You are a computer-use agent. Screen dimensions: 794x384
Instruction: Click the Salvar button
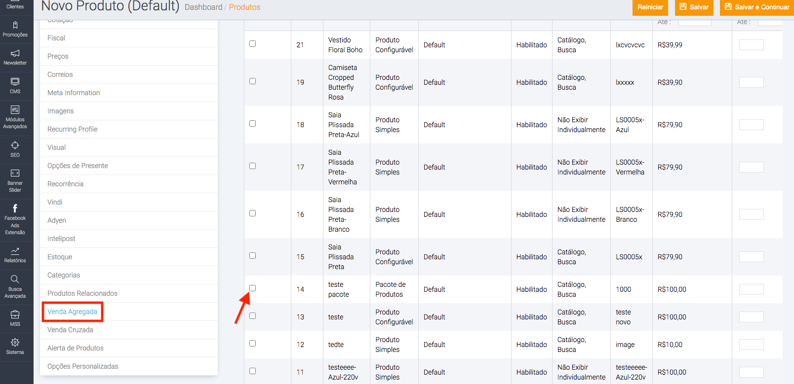tap(694, 7)
